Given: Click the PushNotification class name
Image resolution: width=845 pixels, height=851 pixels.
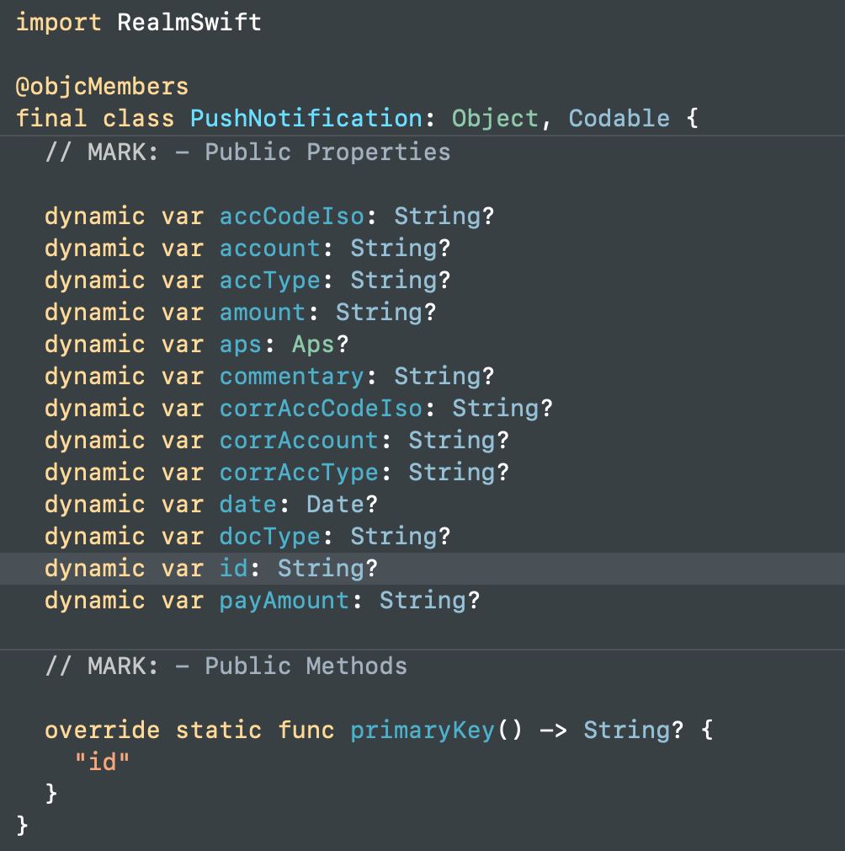Looking at the screenshot, I should (x=306, y=118).
